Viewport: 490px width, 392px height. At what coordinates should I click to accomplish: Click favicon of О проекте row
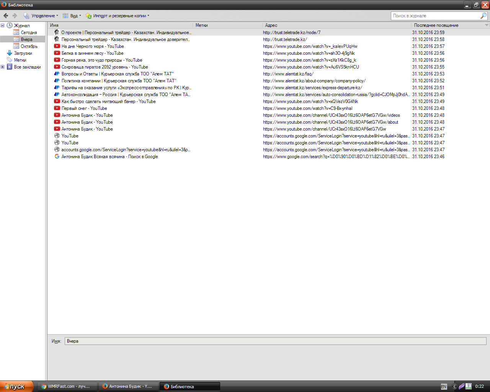(57, 33)
